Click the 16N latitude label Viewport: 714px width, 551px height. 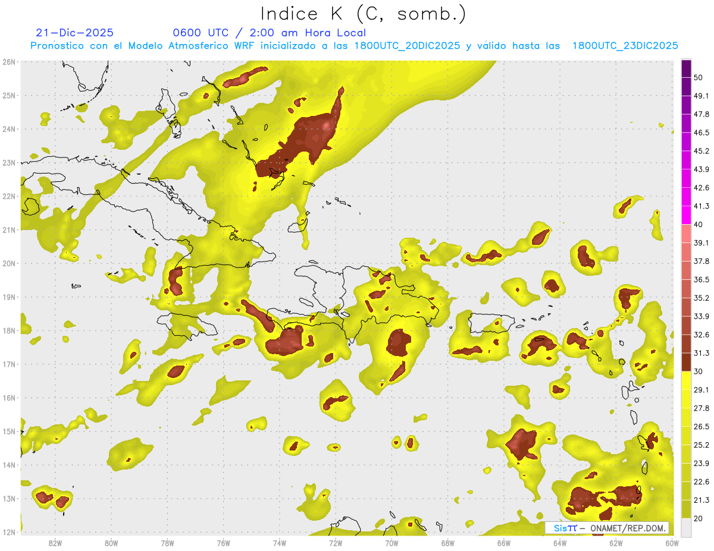(x=9, y=398)
